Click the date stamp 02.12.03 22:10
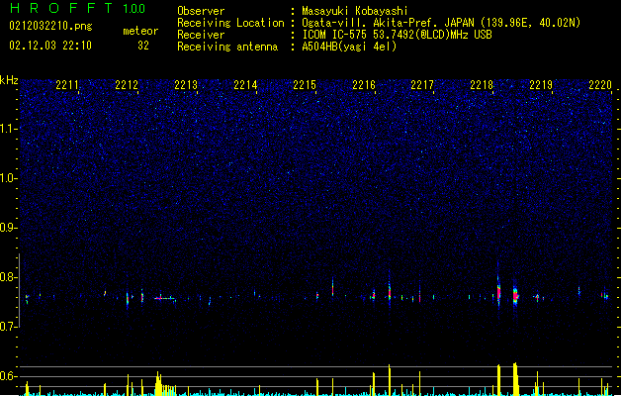 click(50, 46)
